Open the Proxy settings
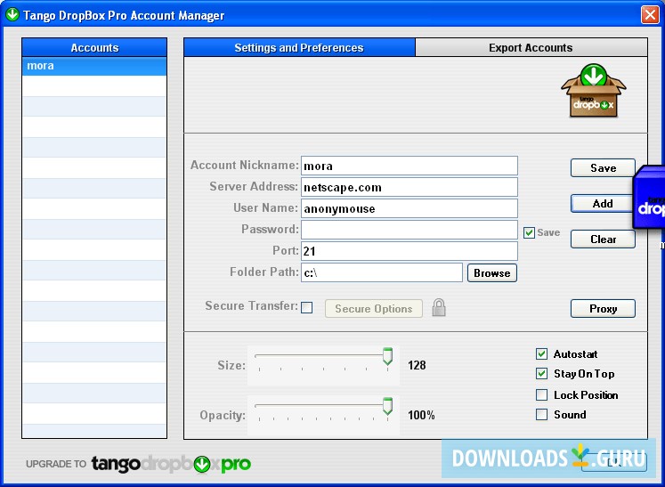The height and width of the screenshot is (487, 665). click(603, 308)
